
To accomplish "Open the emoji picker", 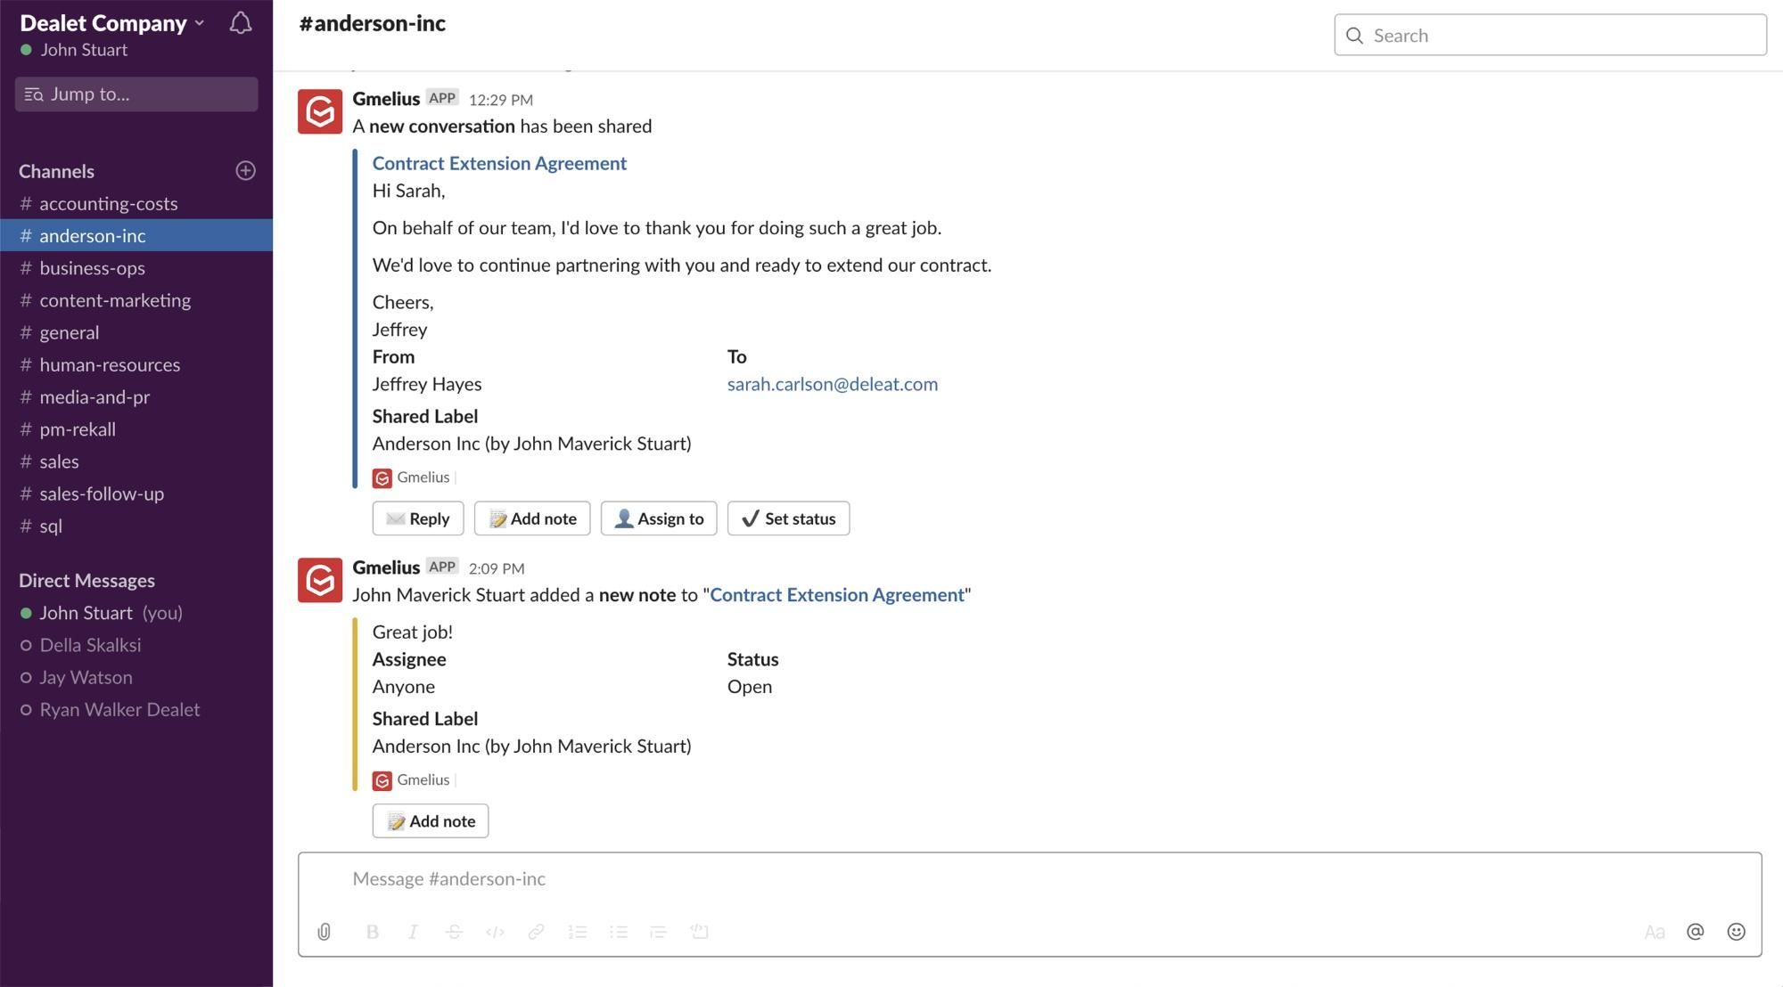I will pos(1736,932).
